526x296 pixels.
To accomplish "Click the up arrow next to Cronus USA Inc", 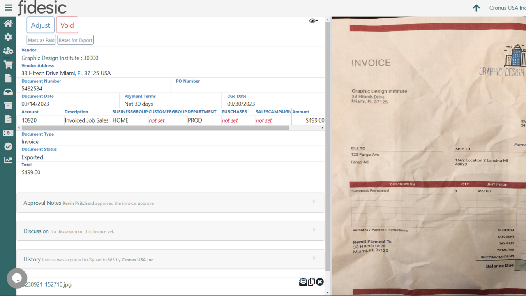I will click(x=476, y=8).
